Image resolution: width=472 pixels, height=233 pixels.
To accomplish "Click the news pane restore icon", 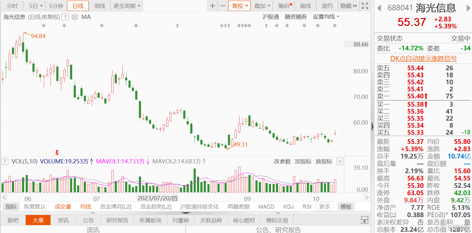I will coord(364,220).
